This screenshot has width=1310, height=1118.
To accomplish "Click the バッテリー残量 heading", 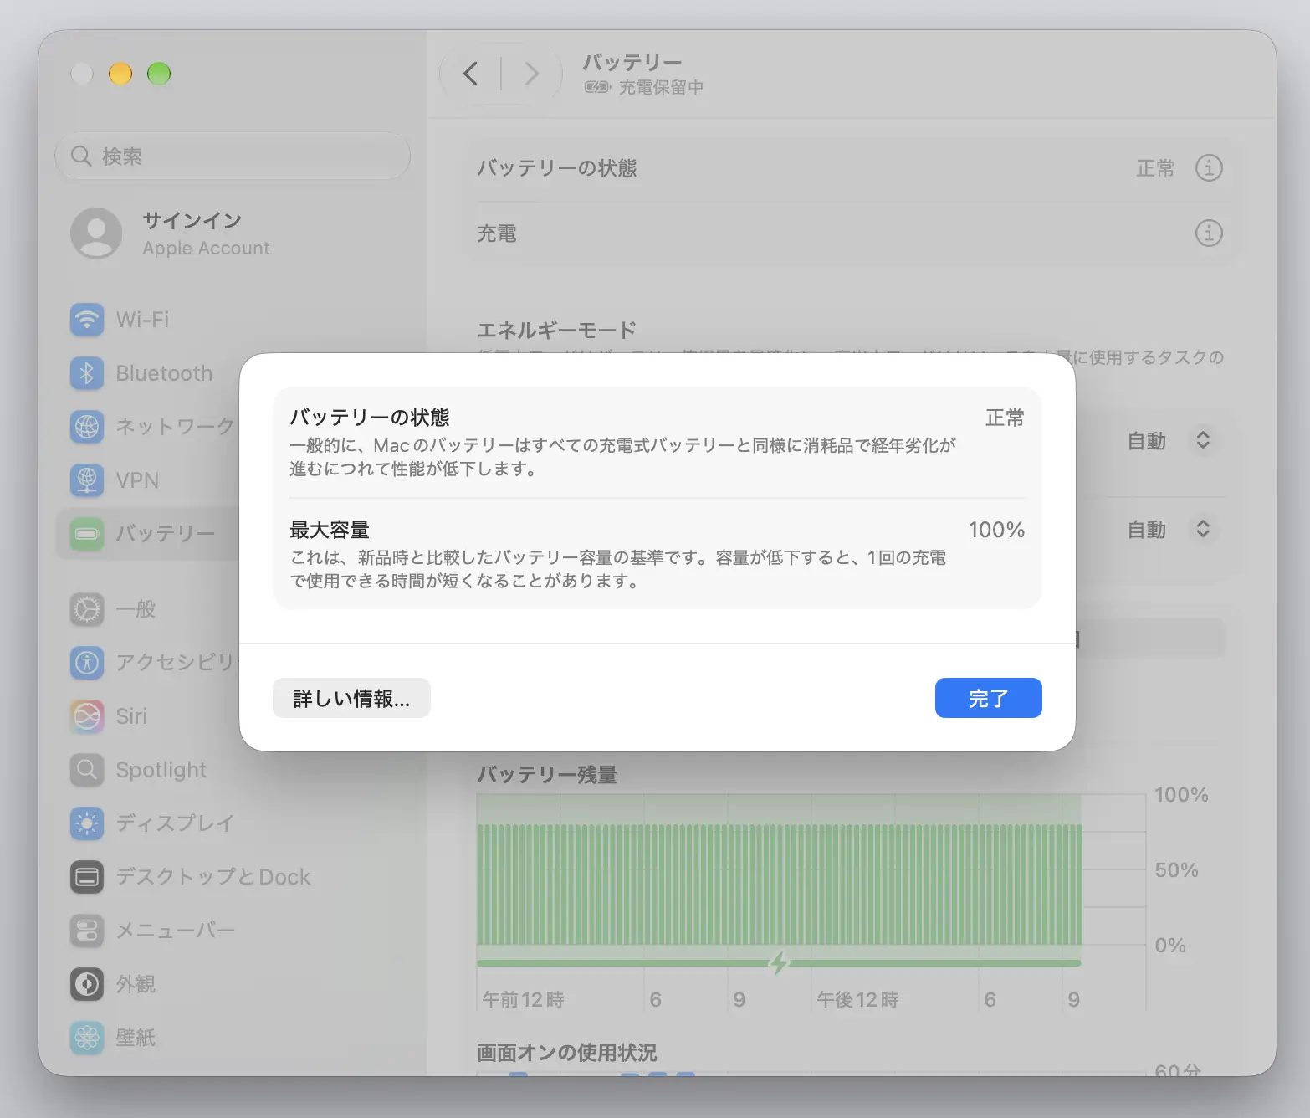I will 547,775.
